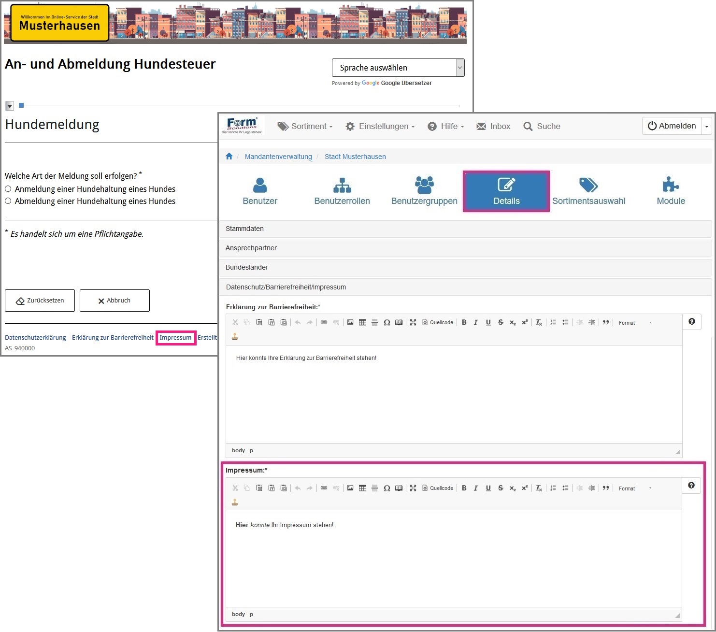Insert image in the Barrierefreiheit editor
Viewport: 716px width, 632px height.
(x=350, y=322)
